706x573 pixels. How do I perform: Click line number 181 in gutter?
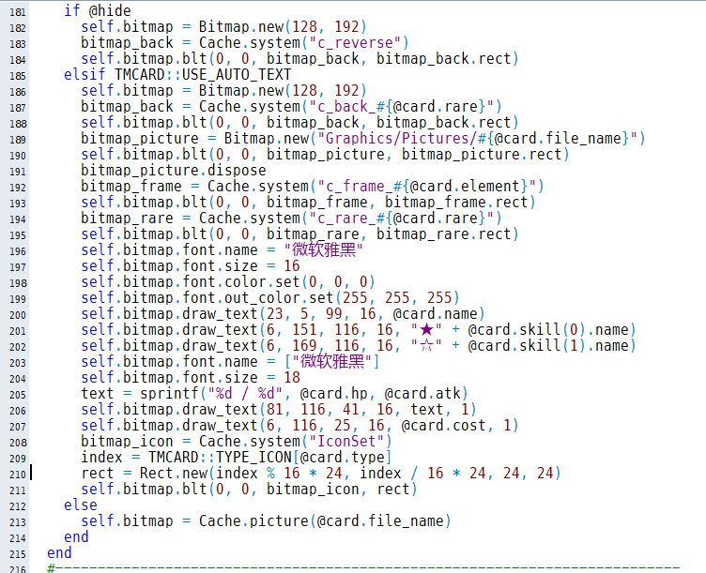coord(18,11)
